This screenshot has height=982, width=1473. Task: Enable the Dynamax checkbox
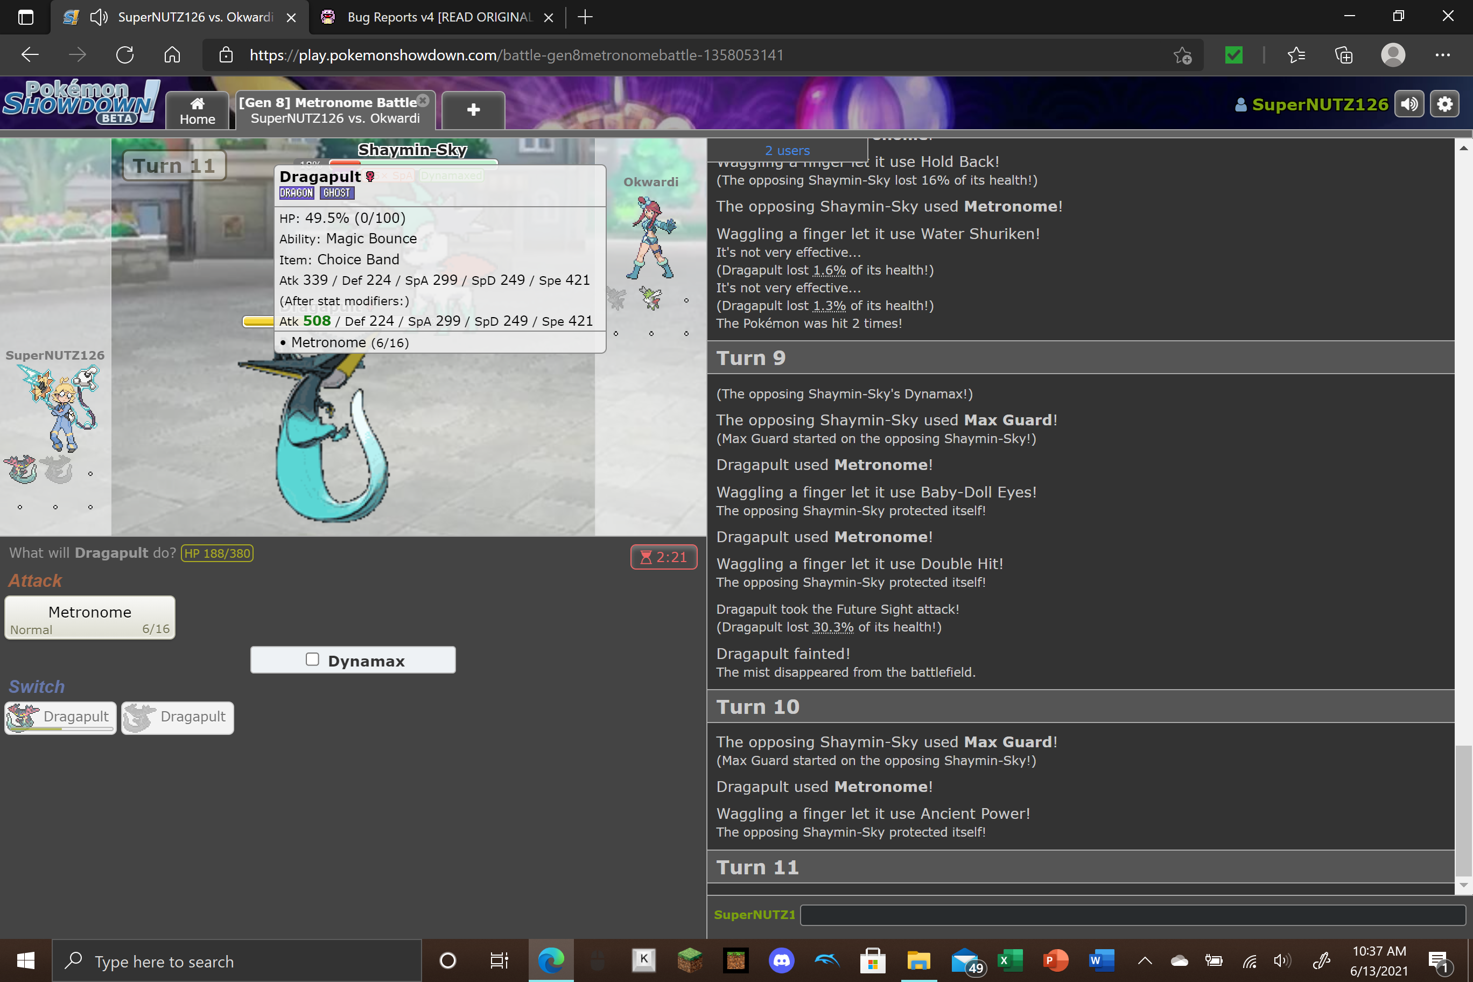coord(312,660)
